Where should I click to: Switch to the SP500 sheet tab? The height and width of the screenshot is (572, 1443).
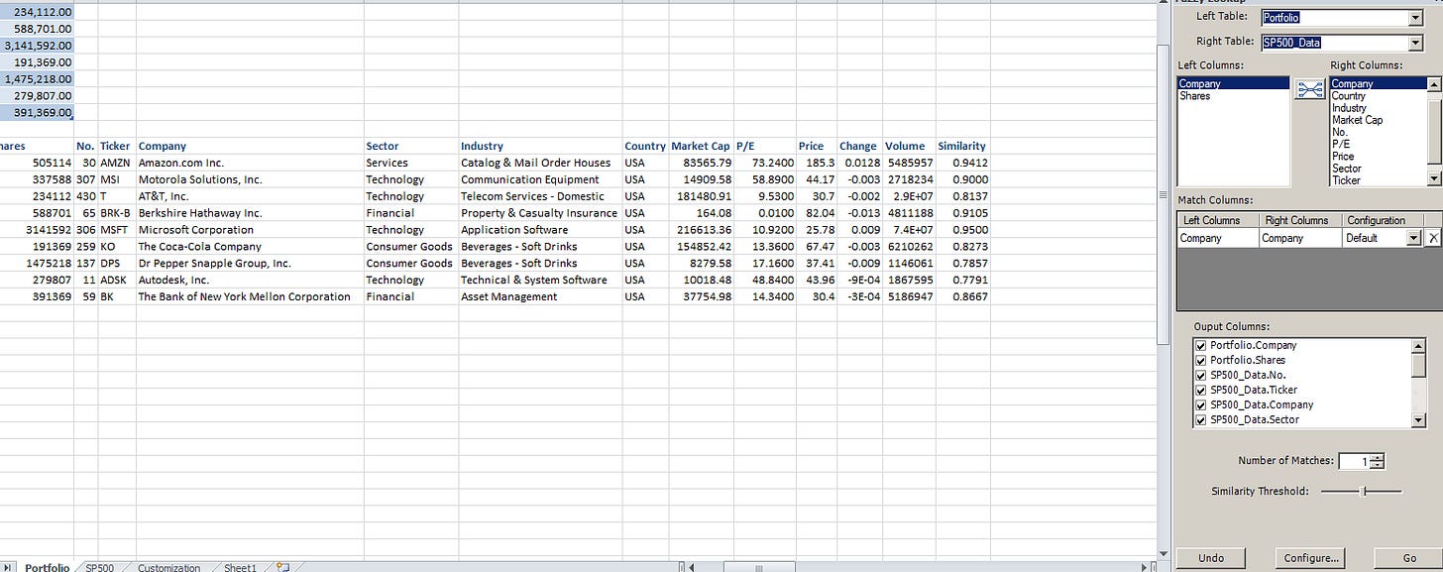[99, 567]
